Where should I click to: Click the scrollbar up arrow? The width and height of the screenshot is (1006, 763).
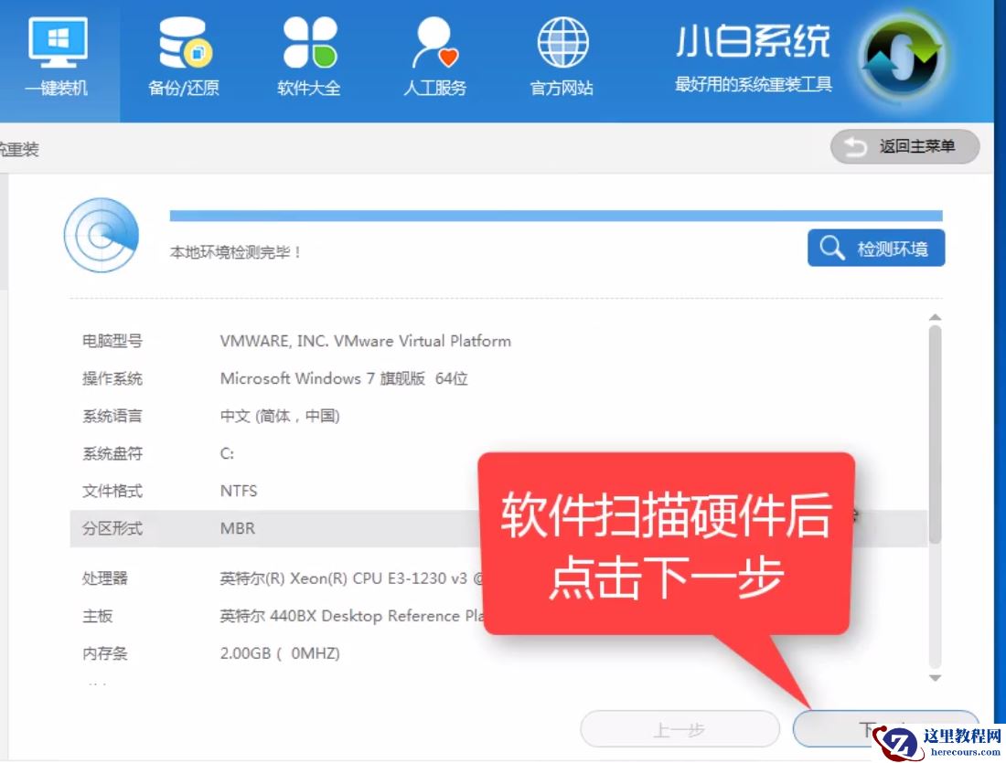[x=935, y=315]
